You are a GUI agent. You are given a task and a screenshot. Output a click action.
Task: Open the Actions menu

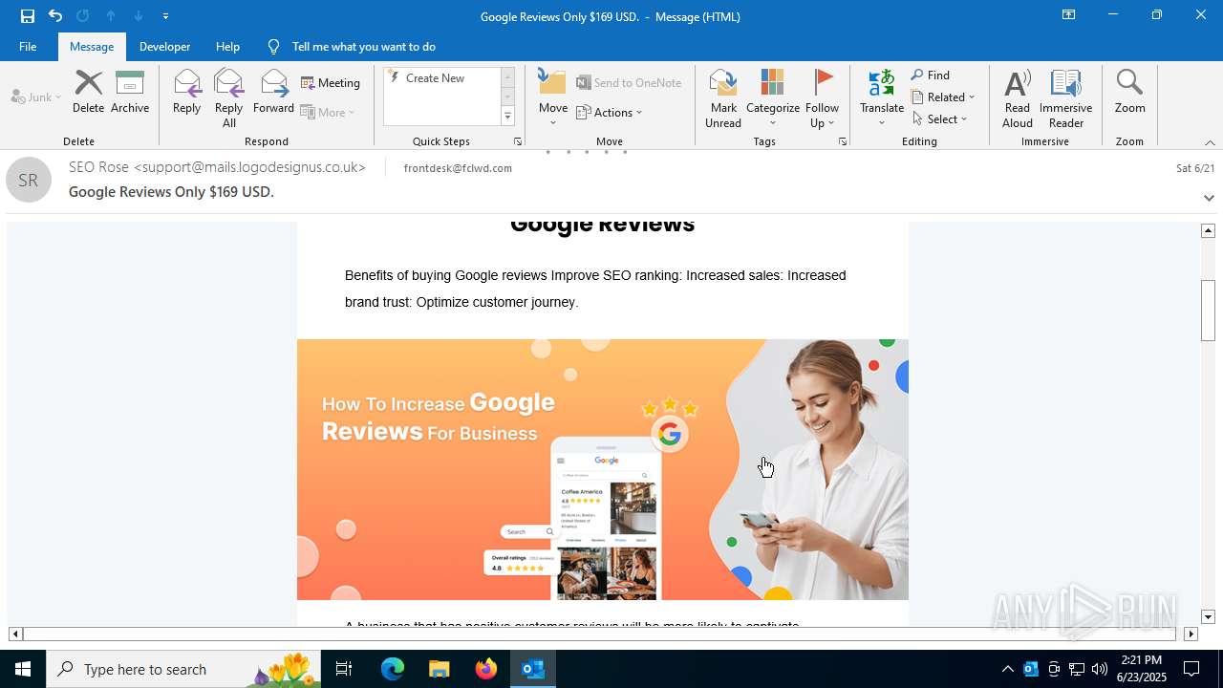pyautogui.click(x=610, y=112)
